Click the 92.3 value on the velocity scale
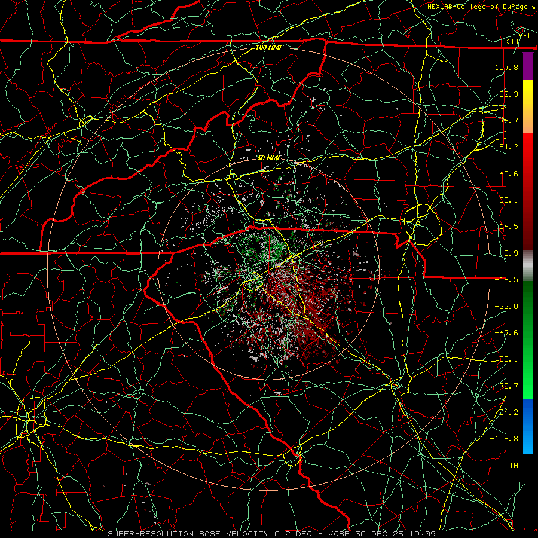This screenshot has width=538, height=538. 509,94
